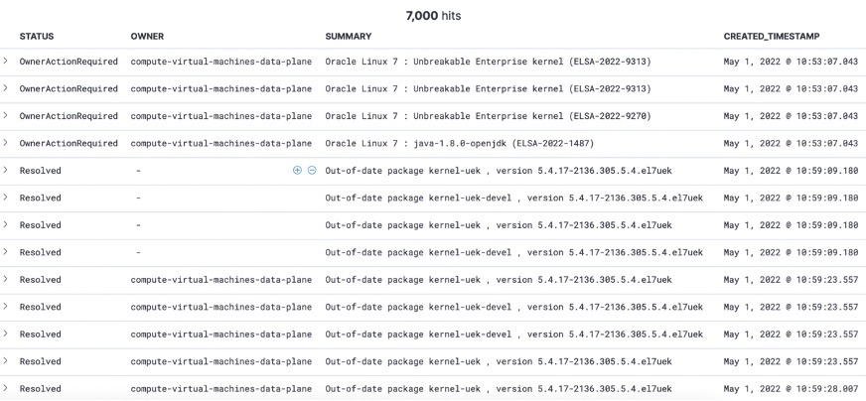This screenshot has width=866, height=401.
Task: Click the SUMMARY column header
Action: [348, 37]
